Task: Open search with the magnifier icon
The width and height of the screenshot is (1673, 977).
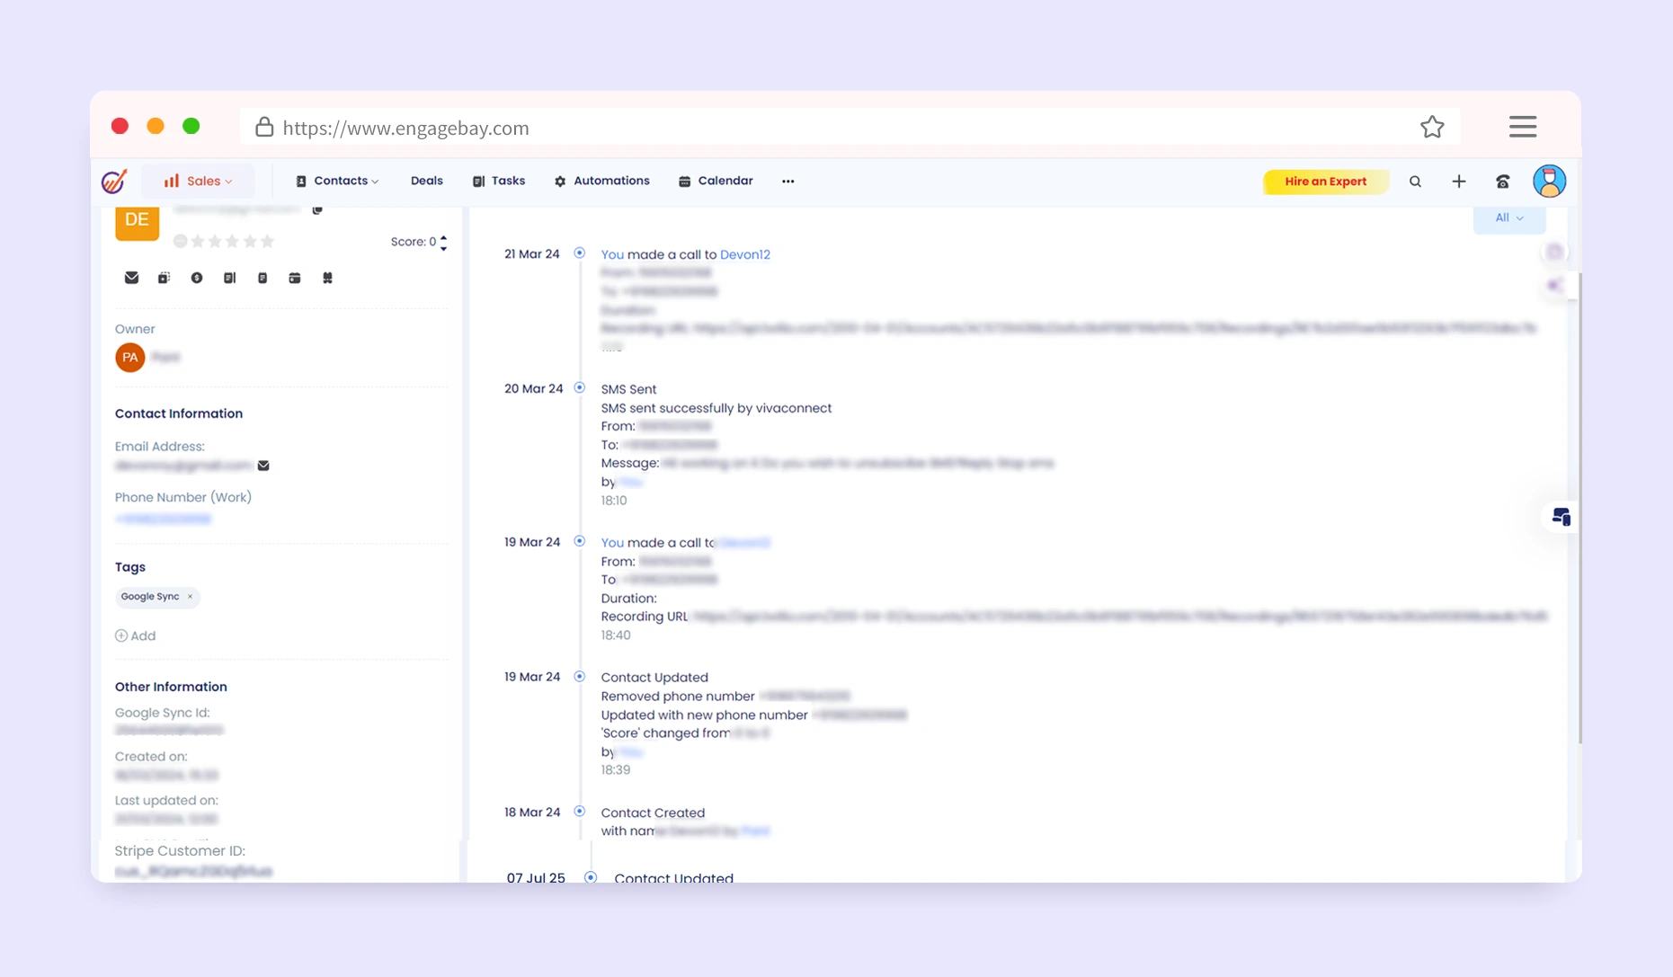Action: pyautogui.click(x=1415, y=182)
